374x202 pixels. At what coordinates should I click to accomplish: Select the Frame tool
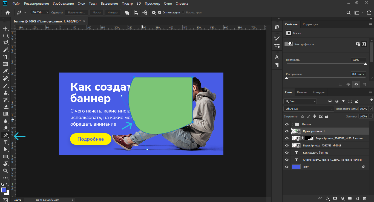(5, 64)
